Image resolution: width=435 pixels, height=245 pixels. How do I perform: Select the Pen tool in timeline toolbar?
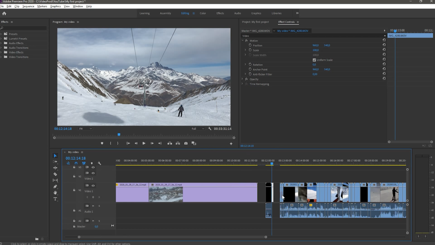tap(55, 187)
